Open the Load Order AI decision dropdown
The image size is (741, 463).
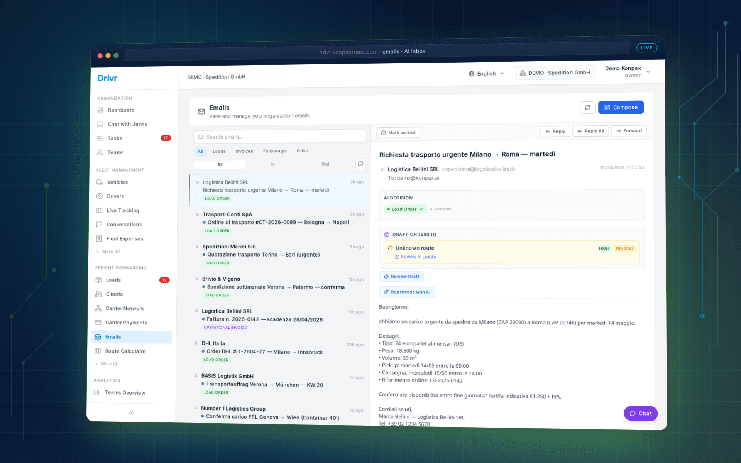point(405,209)
